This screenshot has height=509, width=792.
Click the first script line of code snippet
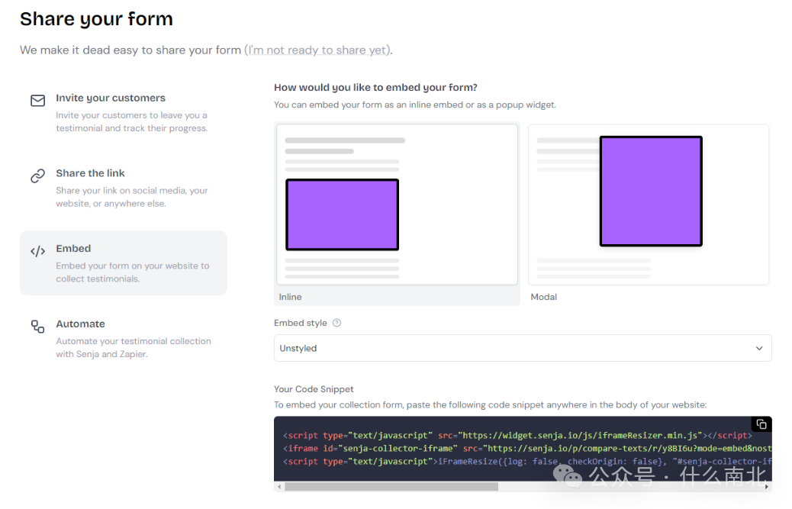pyautogui.click(x=517, y=435)
